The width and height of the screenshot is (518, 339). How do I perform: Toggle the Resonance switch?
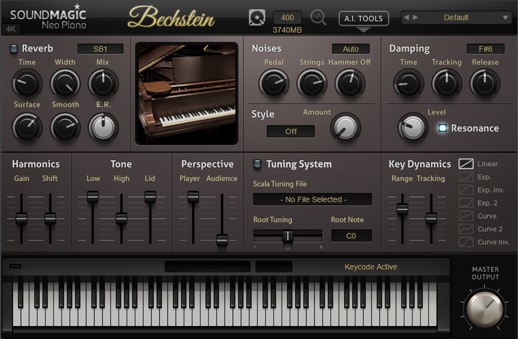point(442,128)
